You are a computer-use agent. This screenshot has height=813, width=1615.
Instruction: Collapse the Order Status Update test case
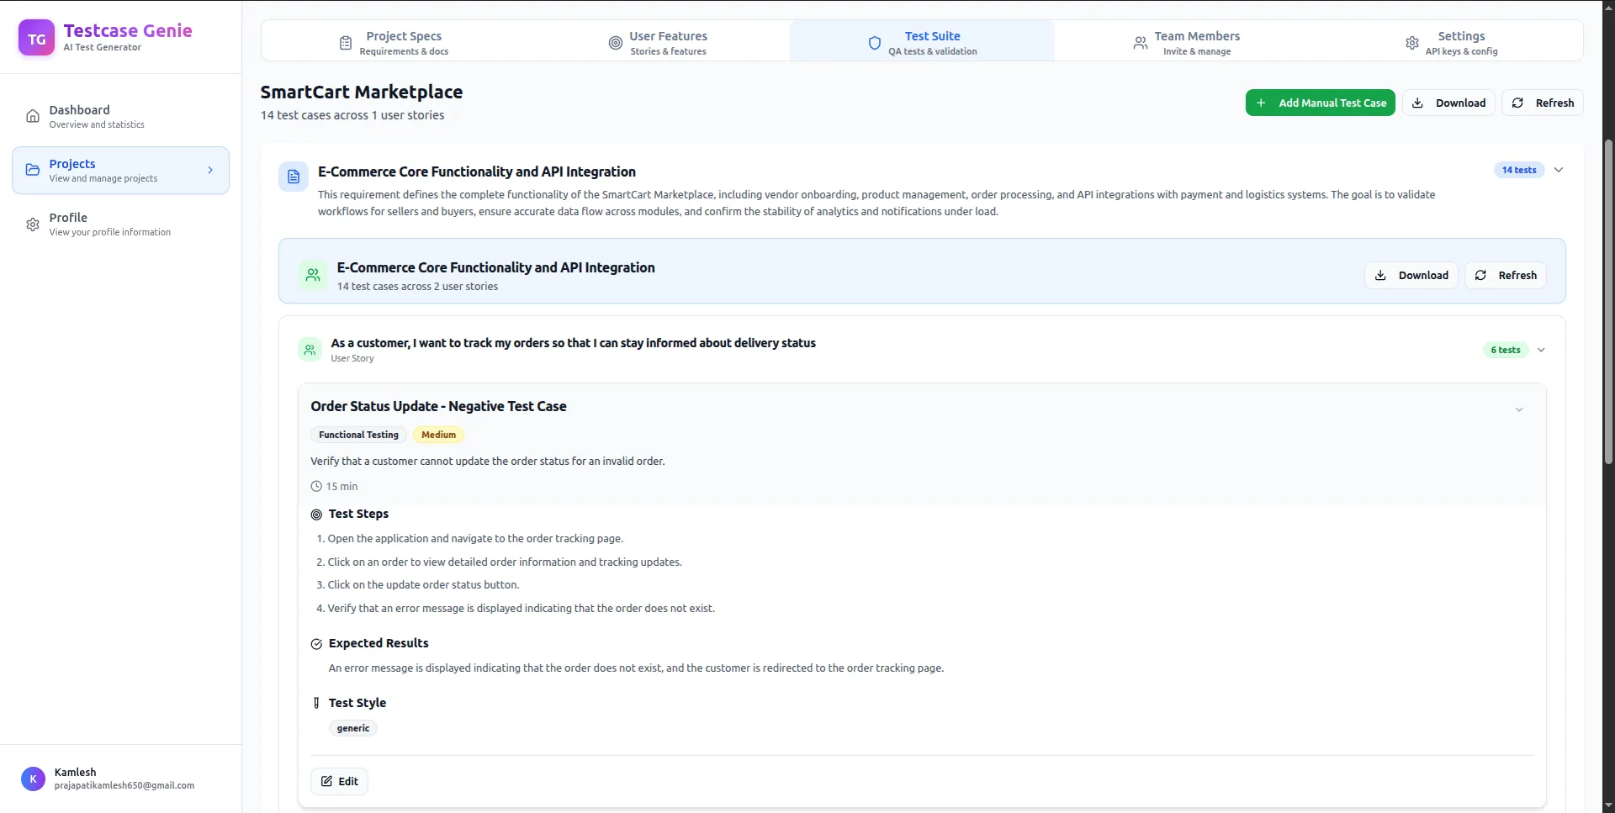pyautogui.click(x=1519, y=410)
